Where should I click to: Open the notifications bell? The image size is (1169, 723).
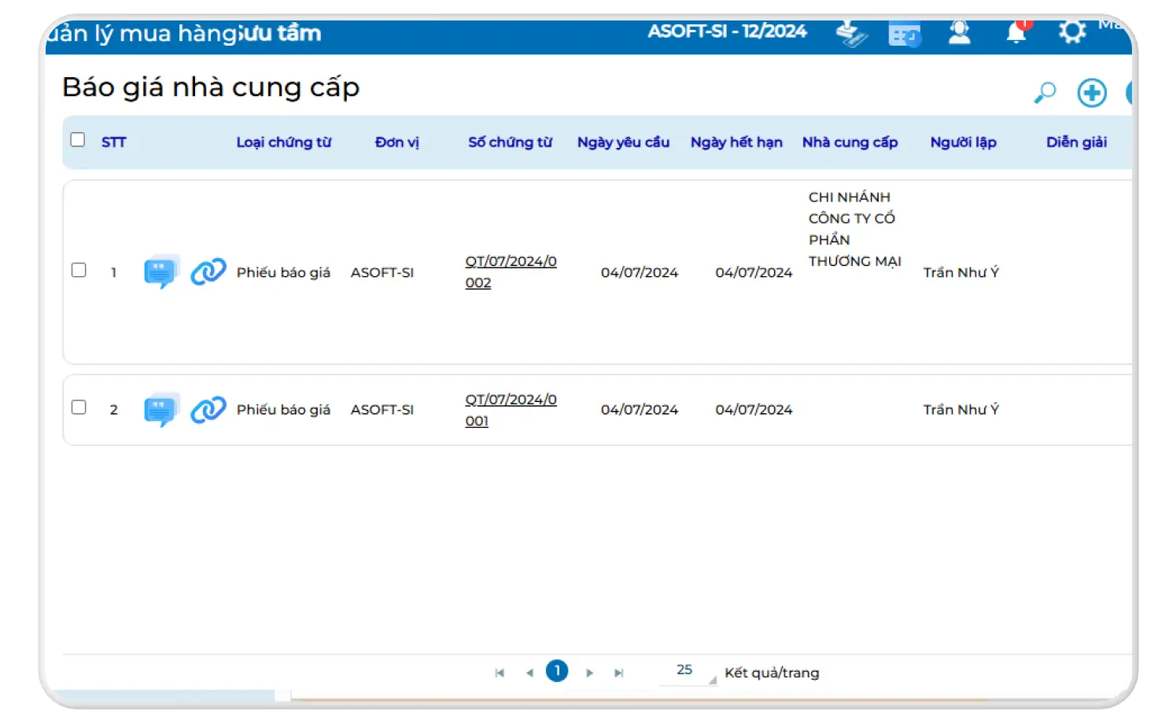click(x=1016, y=33)
